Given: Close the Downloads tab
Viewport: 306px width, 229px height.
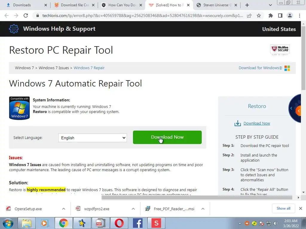Looking at the screenshot, I should pos(46,5).
